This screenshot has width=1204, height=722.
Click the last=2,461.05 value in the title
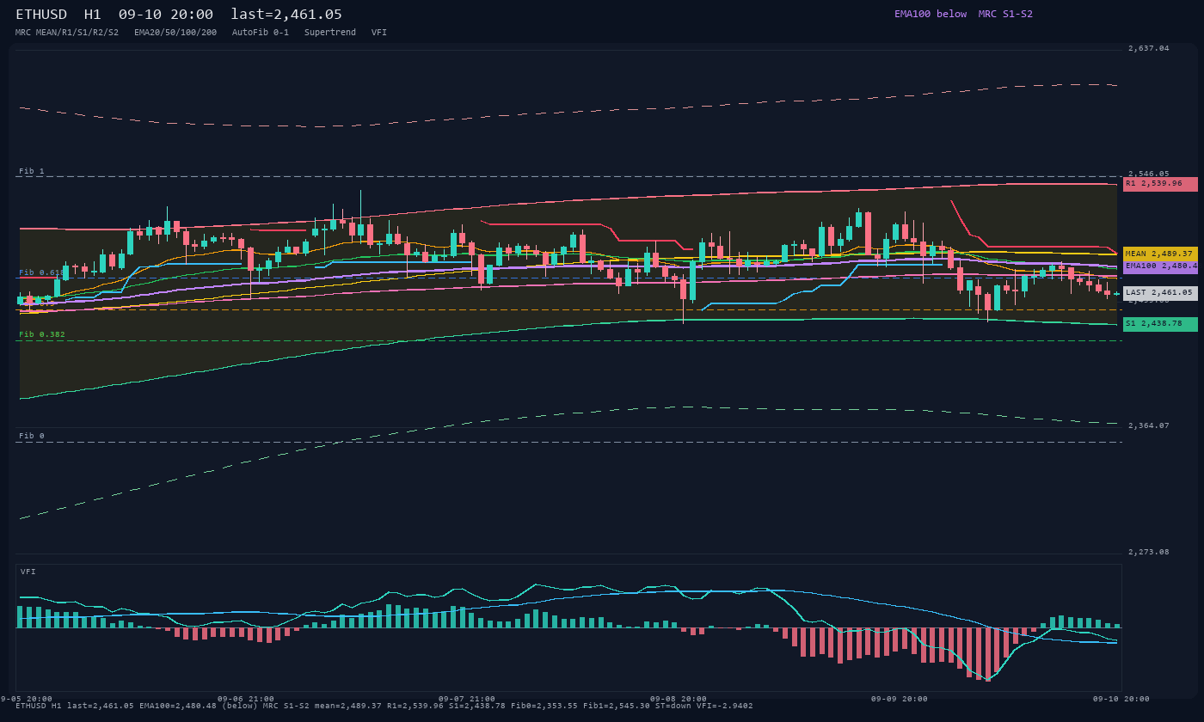point(286,14)
